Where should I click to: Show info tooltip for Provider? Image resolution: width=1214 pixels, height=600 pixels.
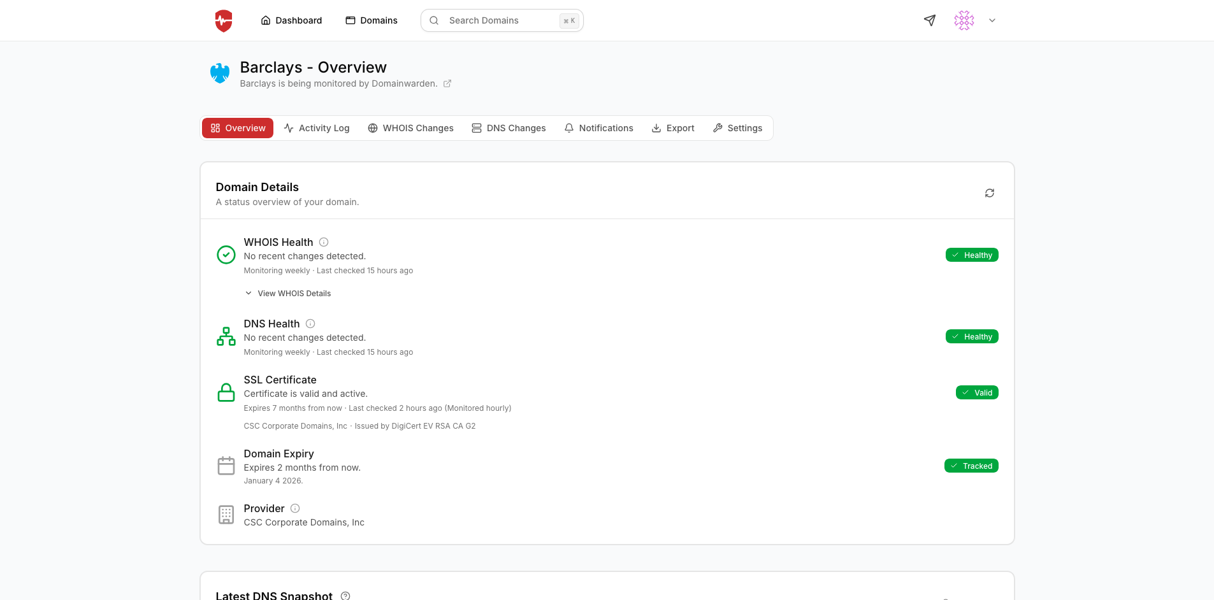click(295, 508)
